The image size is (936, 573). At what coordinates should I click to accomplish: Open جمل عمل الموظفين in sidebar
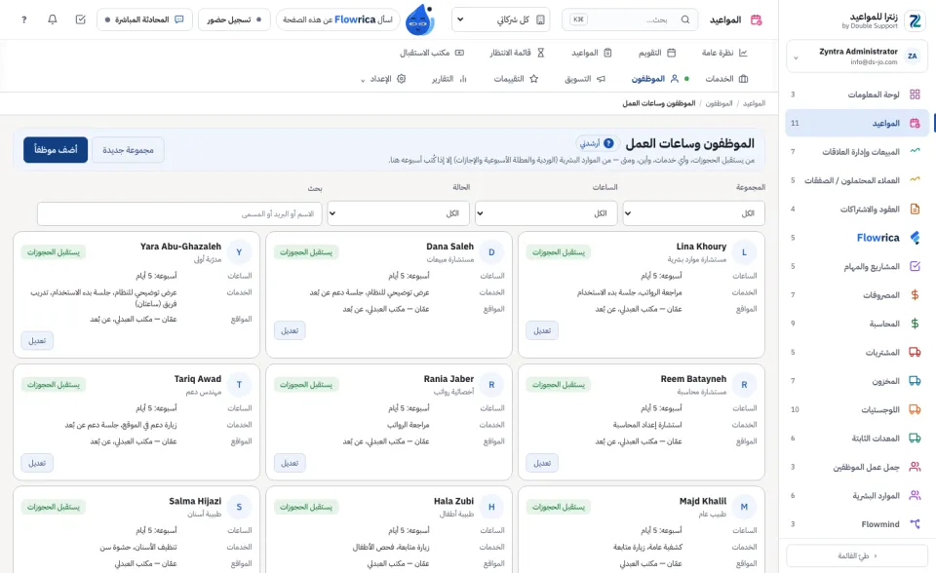click(x=857, y=467)
